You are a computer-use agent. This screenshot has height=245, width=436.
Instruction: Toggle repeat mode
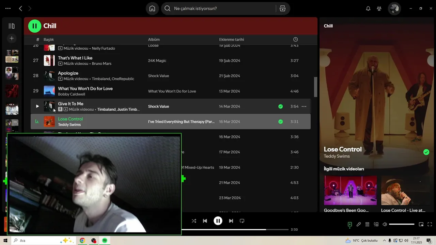pyautogui.click(x=242, y=221)
